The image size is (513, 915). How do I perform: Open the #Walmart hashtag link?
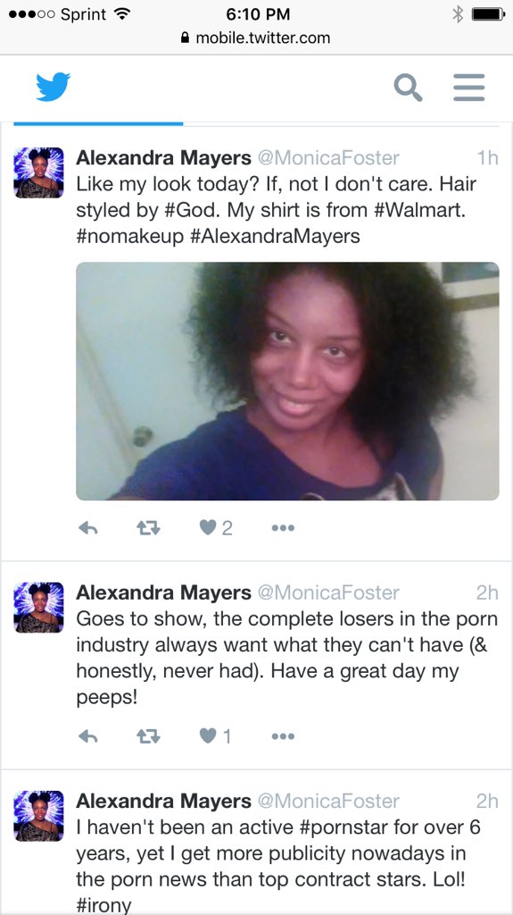[x=418, y=210]
